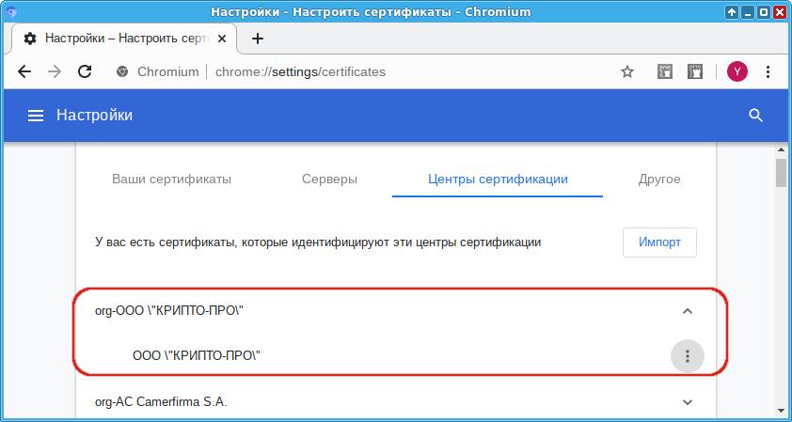Switch to Серверы tab

(x=330, y=180)
